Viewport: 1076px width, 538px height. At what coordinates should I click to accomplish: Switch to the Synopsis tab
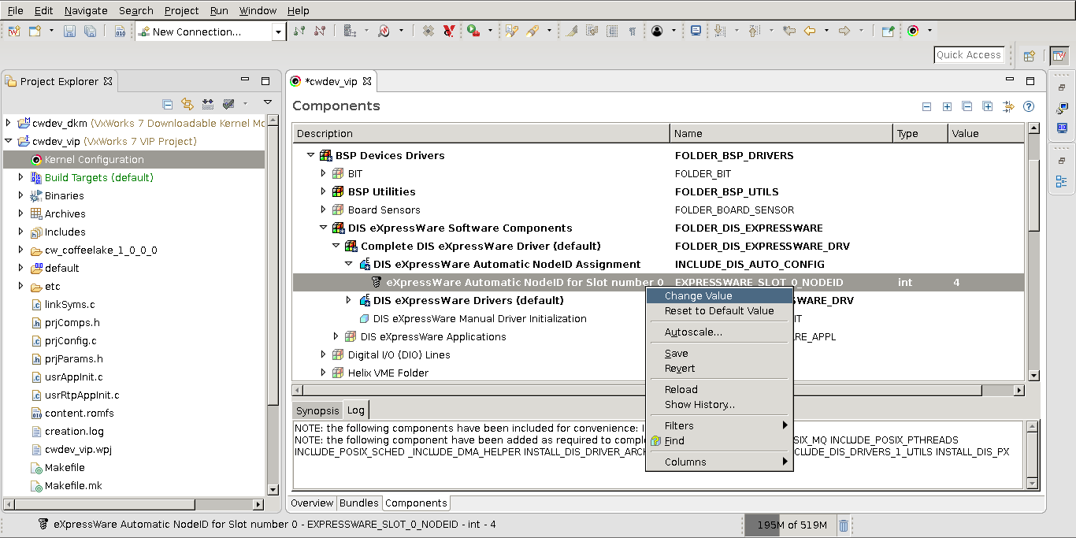point(317,410)
